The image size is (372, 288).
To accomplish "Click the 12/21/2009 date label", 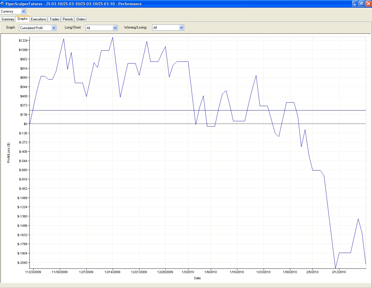I will [x=139, y=272].
